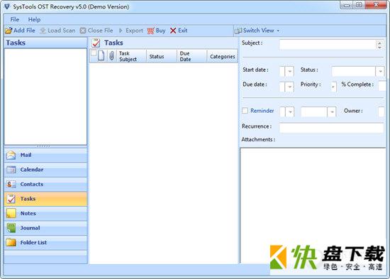Screen dimensions: 390x279
Task: Sort by the Due Date column header
Action: [191, 56]
